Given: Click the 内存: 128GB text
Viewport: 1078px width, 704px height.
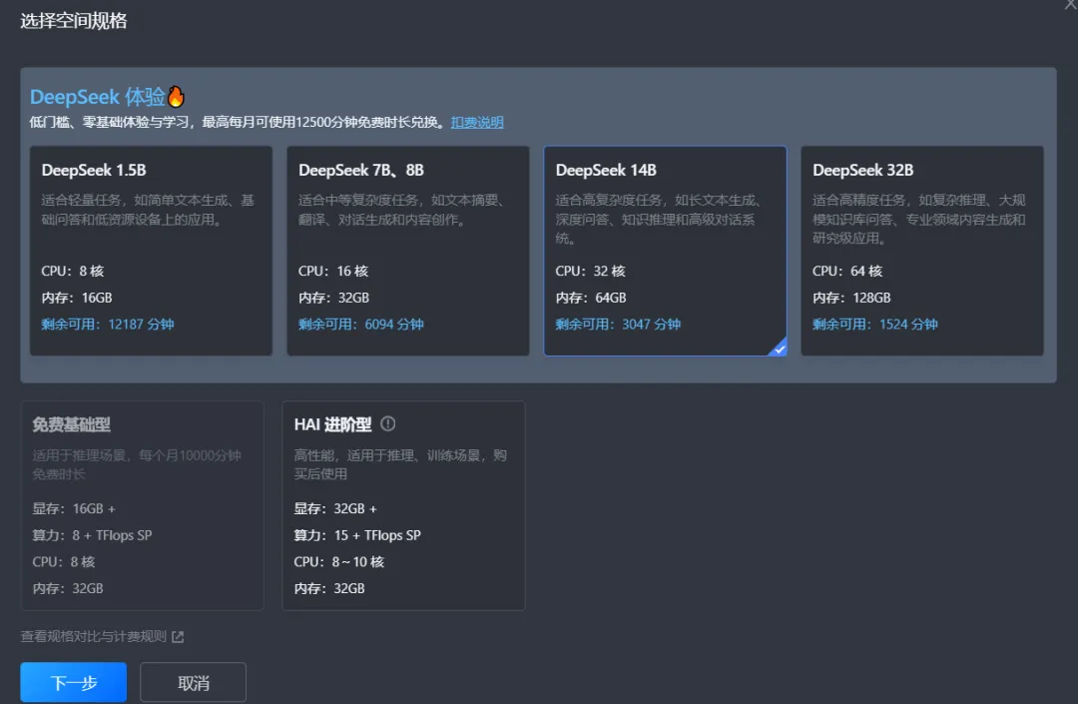Looking at the screenshot, I should tap(851, 298).
